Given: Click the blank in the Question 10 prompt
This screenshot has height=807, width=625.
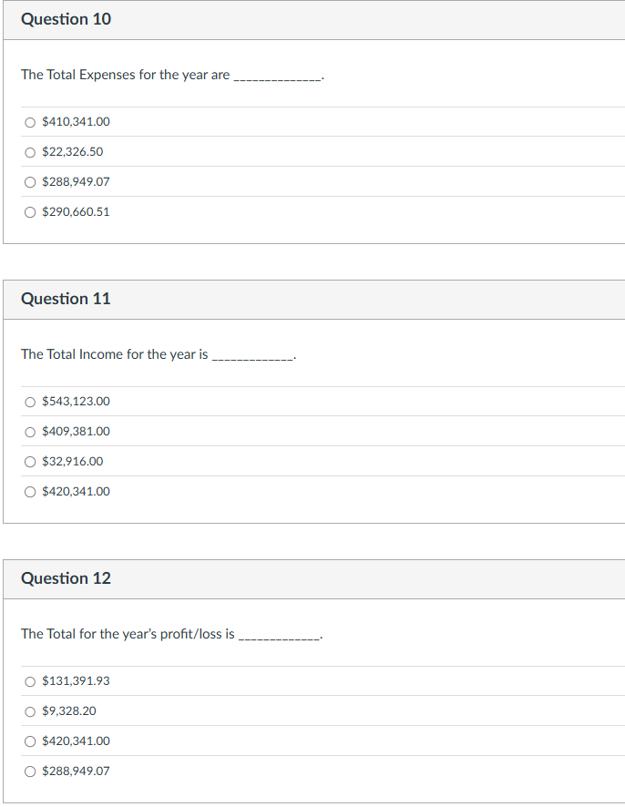Looking at the screenshot, I should (279, 75).
